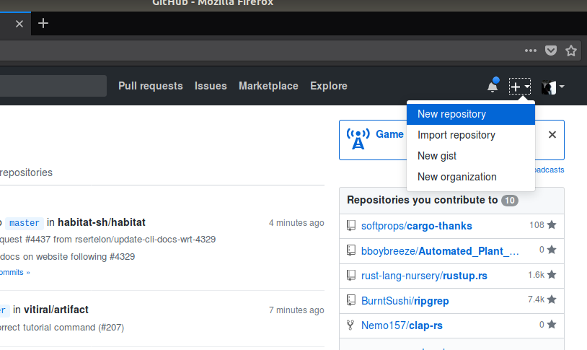Close the current Firefox tab
Image resolution: width=587 pixels, height=350 pixels.
pyautogui.click(x=19, y=24)
